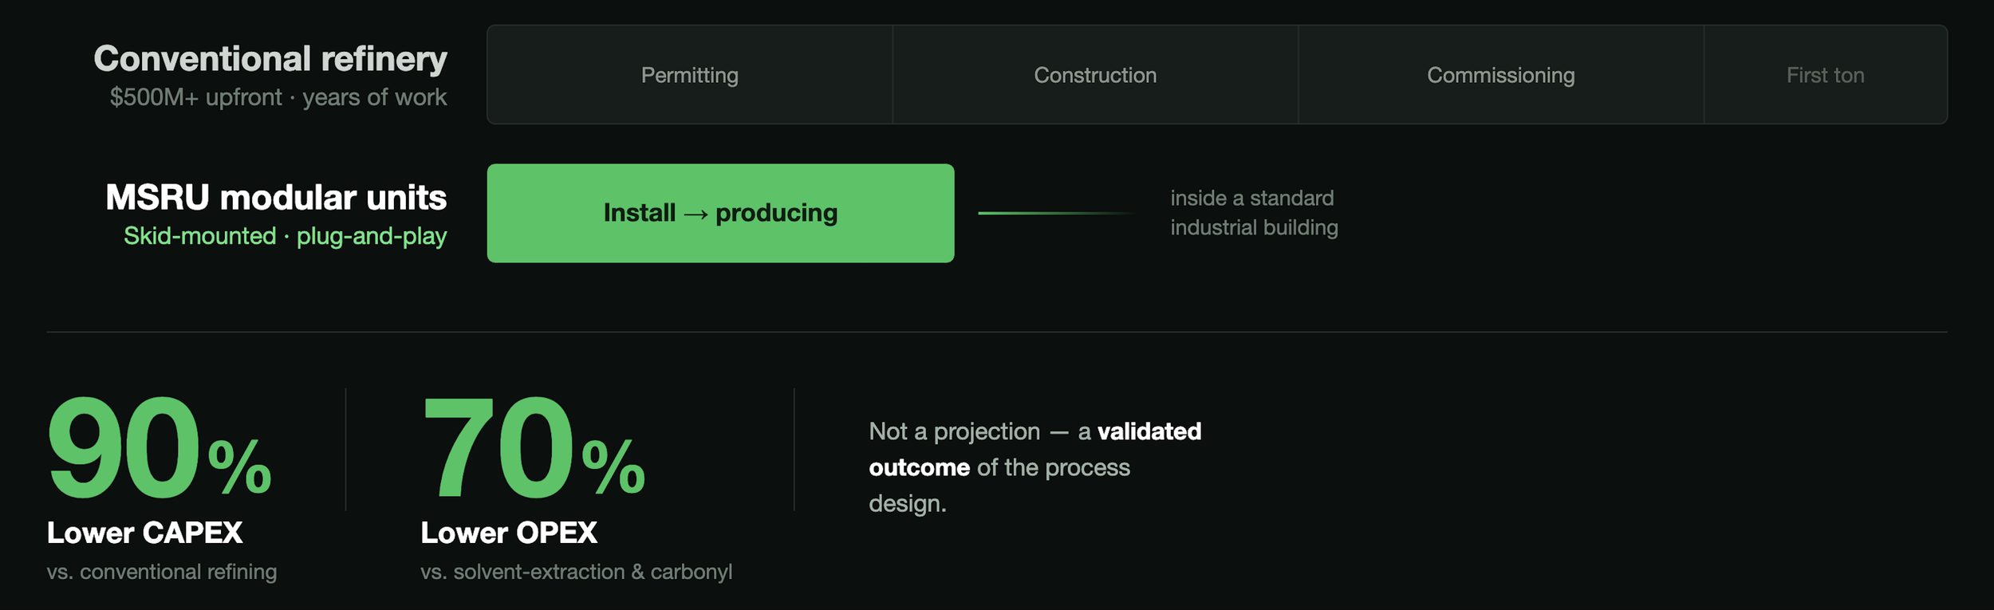Click the inside a standard industrial building note
The width and height of the screenshot is (1994, 610).
1254,213
